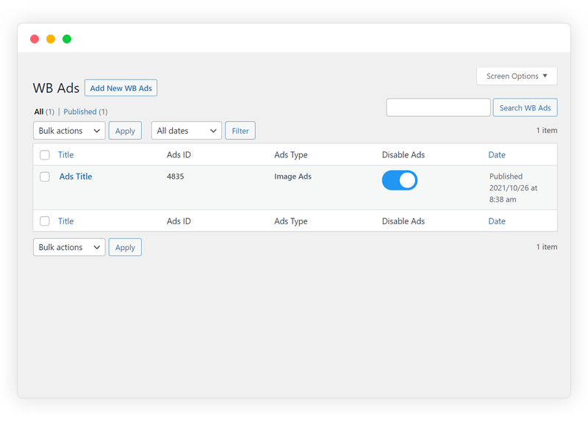
Task: Sort by Date in table header
Action: (497, 155)
